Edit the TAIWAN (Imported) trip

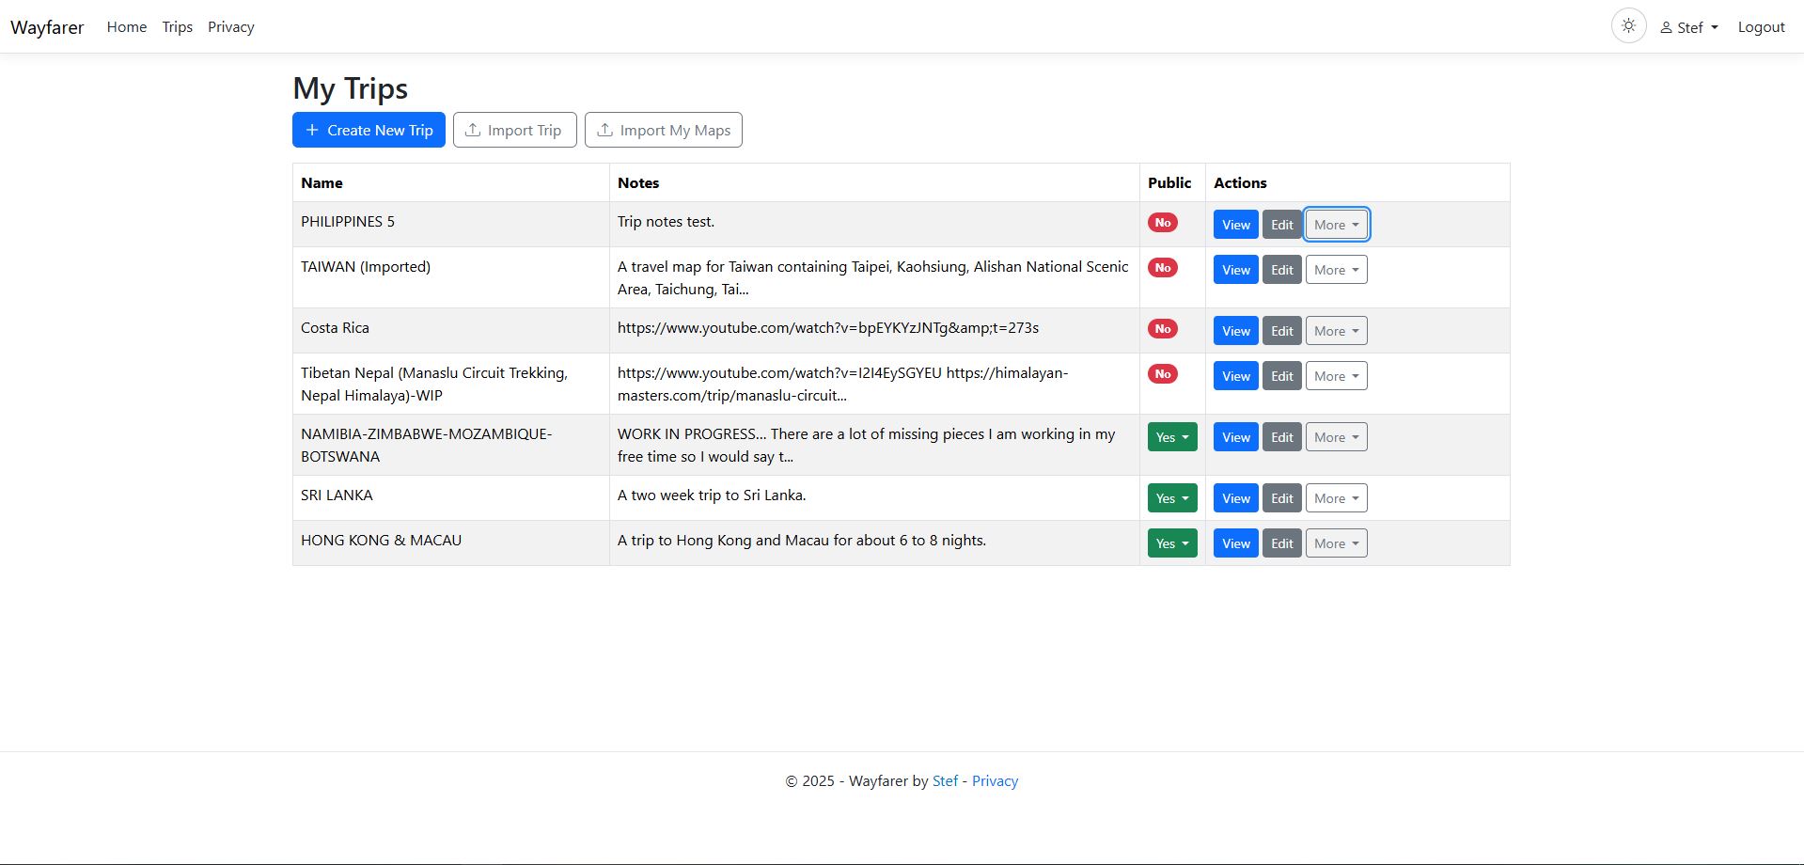[1282, 270]
